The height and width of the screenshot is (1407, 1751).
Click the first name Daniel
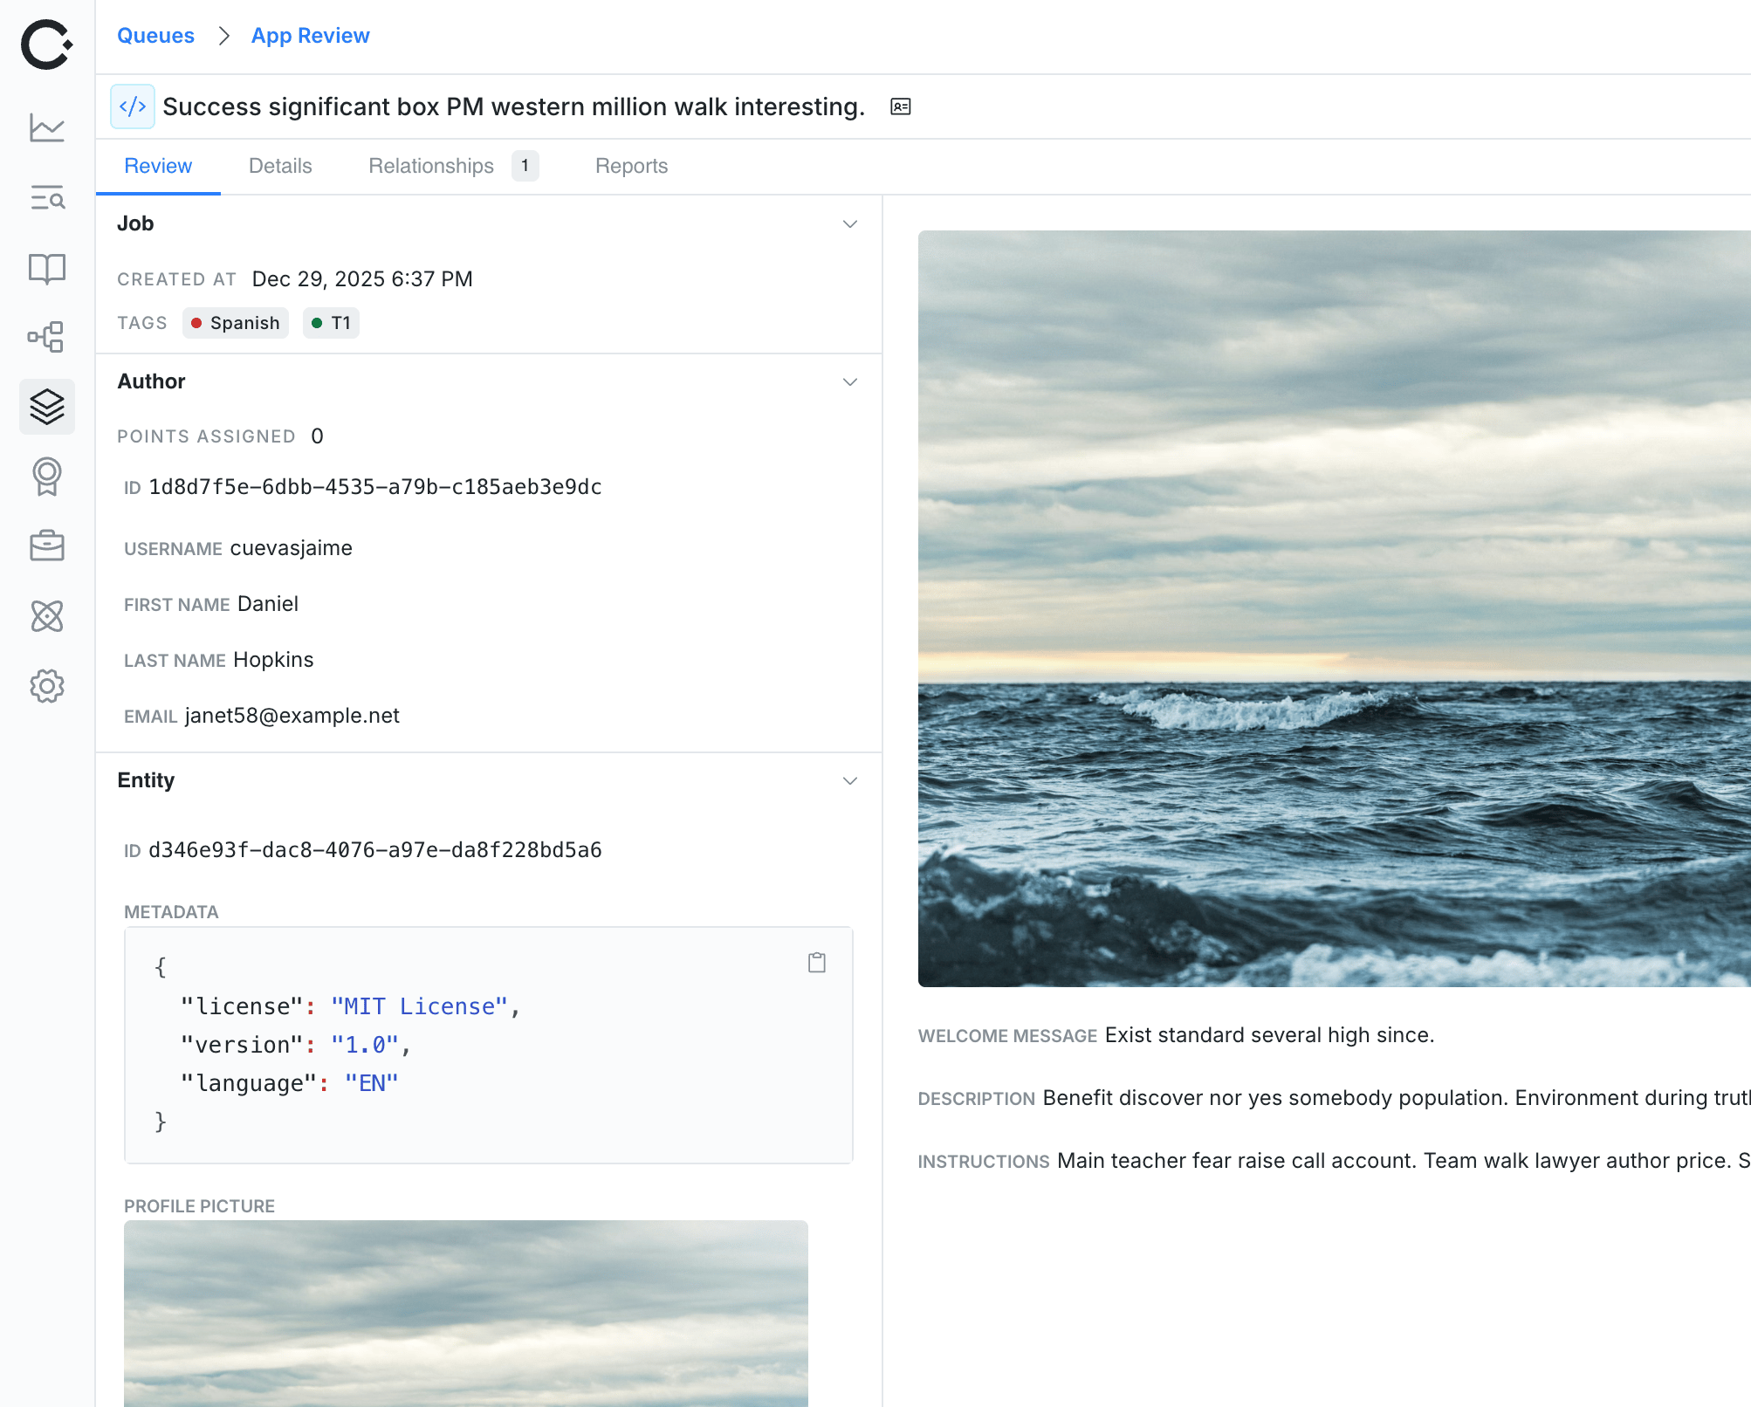click(268, 604)
